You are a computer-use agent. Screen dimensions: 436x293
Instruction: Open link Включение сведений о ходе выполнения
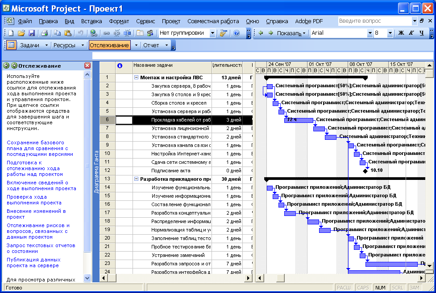(42, 185)
